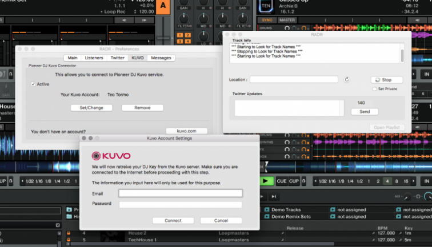This screenshot has width=432, height=247.
Task: Click next loop size arrow on right deck
Action: point(413,181)
